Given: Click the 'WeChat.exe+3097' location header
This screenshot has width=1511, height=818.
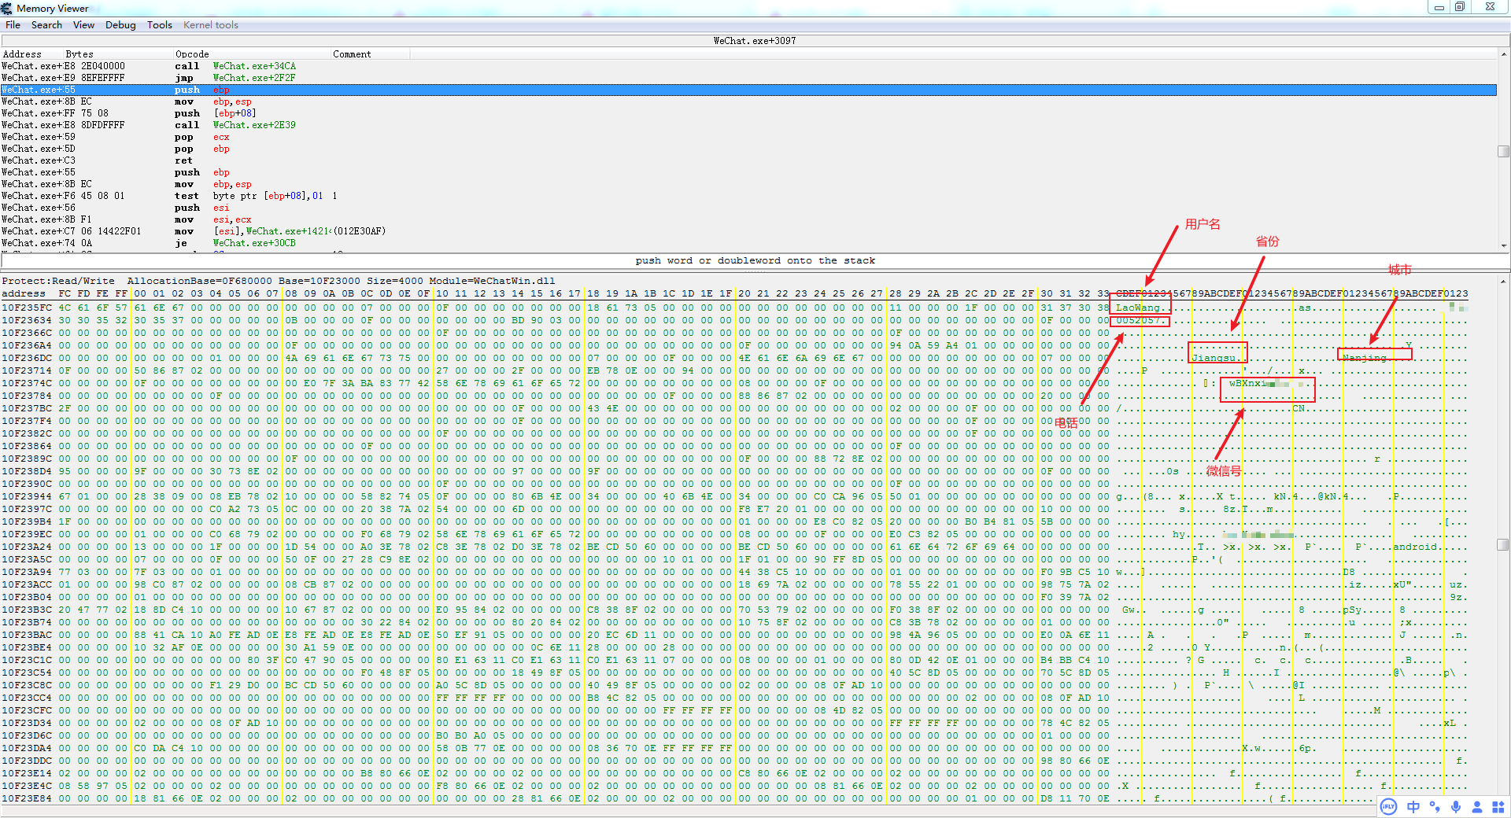Looking at the screenshot, I should click(755, 41).
